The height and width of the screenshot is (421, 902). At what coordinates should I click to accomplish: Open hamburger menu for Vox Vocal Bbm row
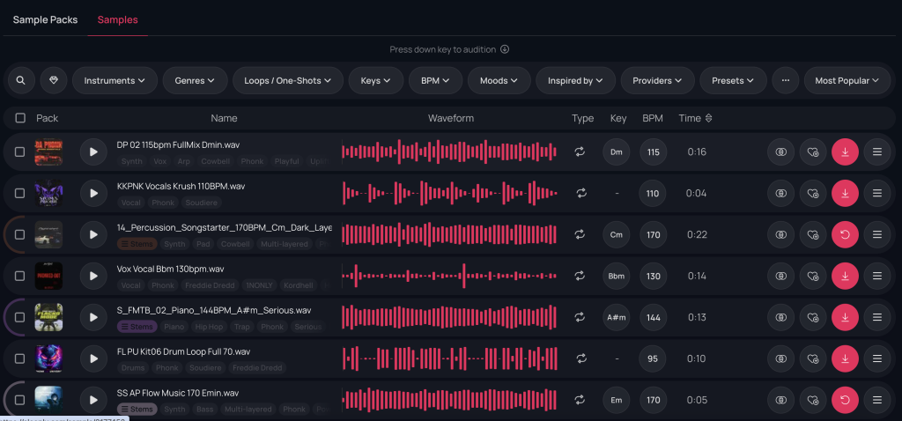(876, 276)
